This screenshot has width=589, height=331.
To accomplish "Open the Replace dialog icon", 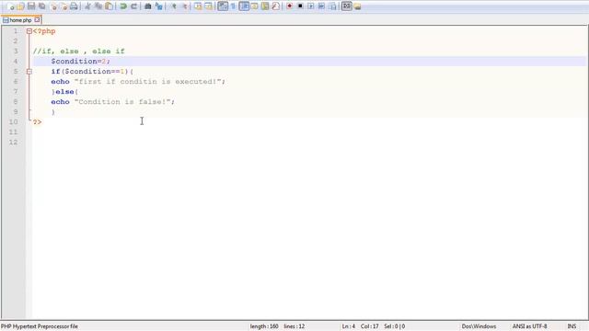I will [x=158, y=6].
